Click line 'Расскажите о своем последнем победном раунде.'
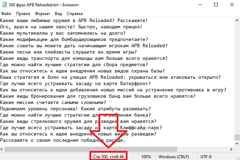This screenshot has height=160, width=240. [63, 140]
